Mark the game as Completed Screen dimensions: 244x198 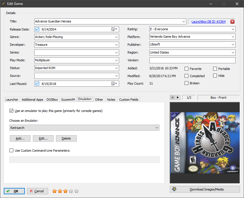pyautogui.click(x=186, y=76)
